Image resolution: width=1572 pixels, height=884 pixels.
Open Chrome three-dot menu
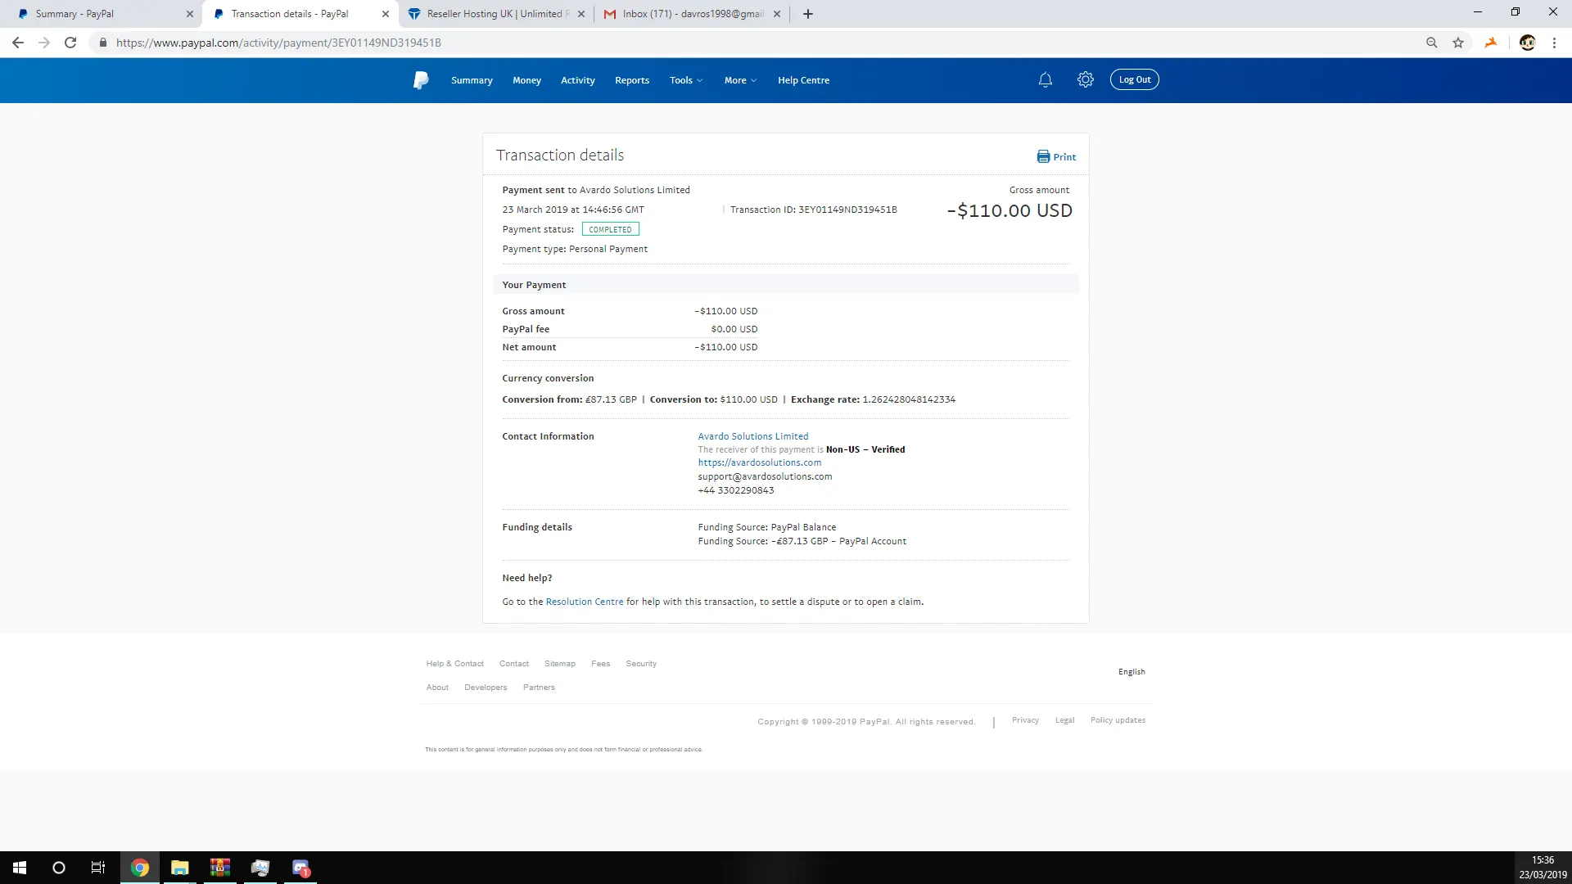pyautogui.click(x=1554, y=43)
